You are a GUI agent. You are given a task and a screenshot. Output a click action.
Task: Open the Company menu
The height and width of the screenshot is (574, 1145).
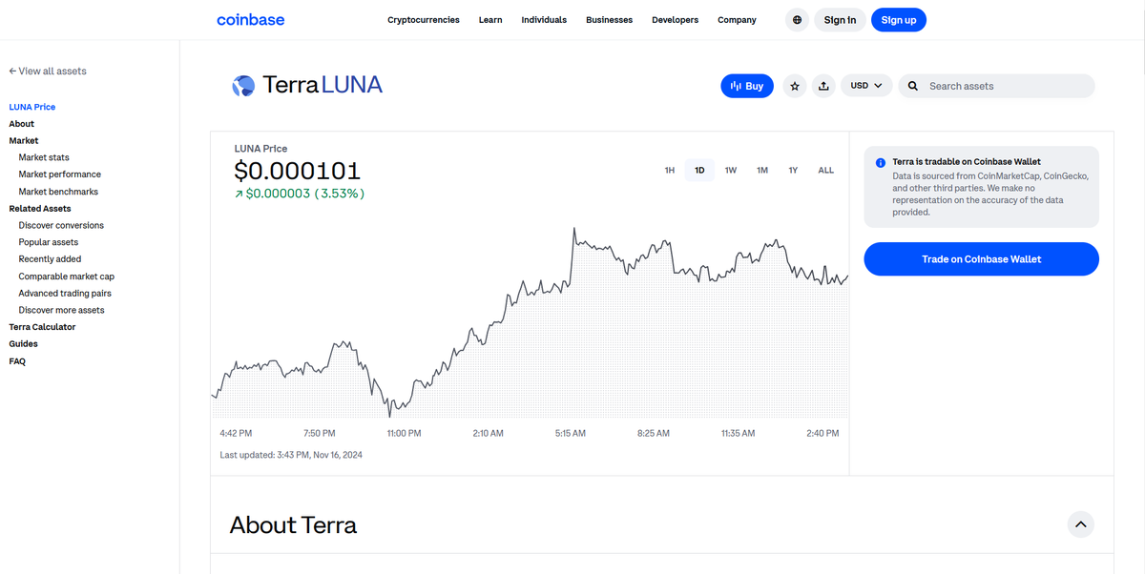737,20
